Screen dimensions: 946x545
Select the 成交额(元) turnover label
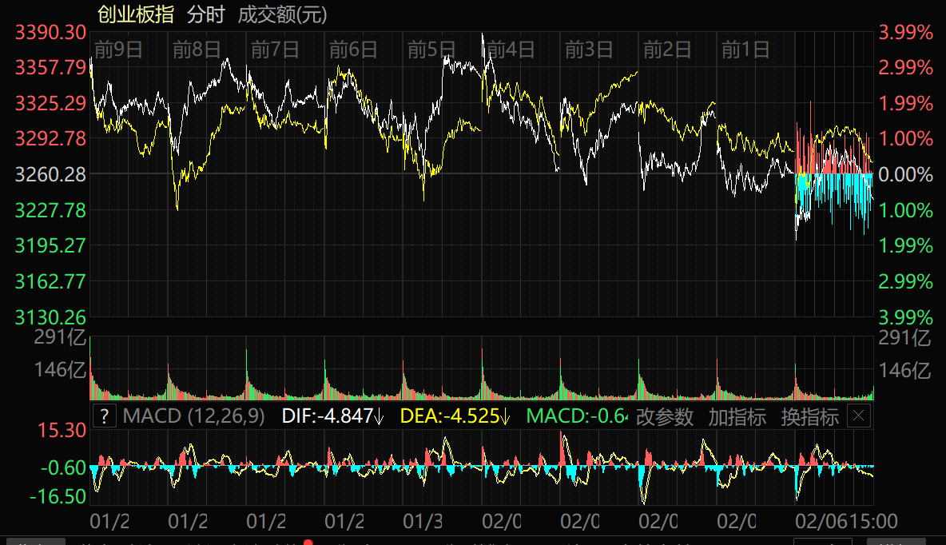click(282, 14)
